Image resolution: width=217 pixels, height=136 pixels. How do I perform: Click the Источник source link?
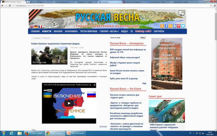coord(103,127)
